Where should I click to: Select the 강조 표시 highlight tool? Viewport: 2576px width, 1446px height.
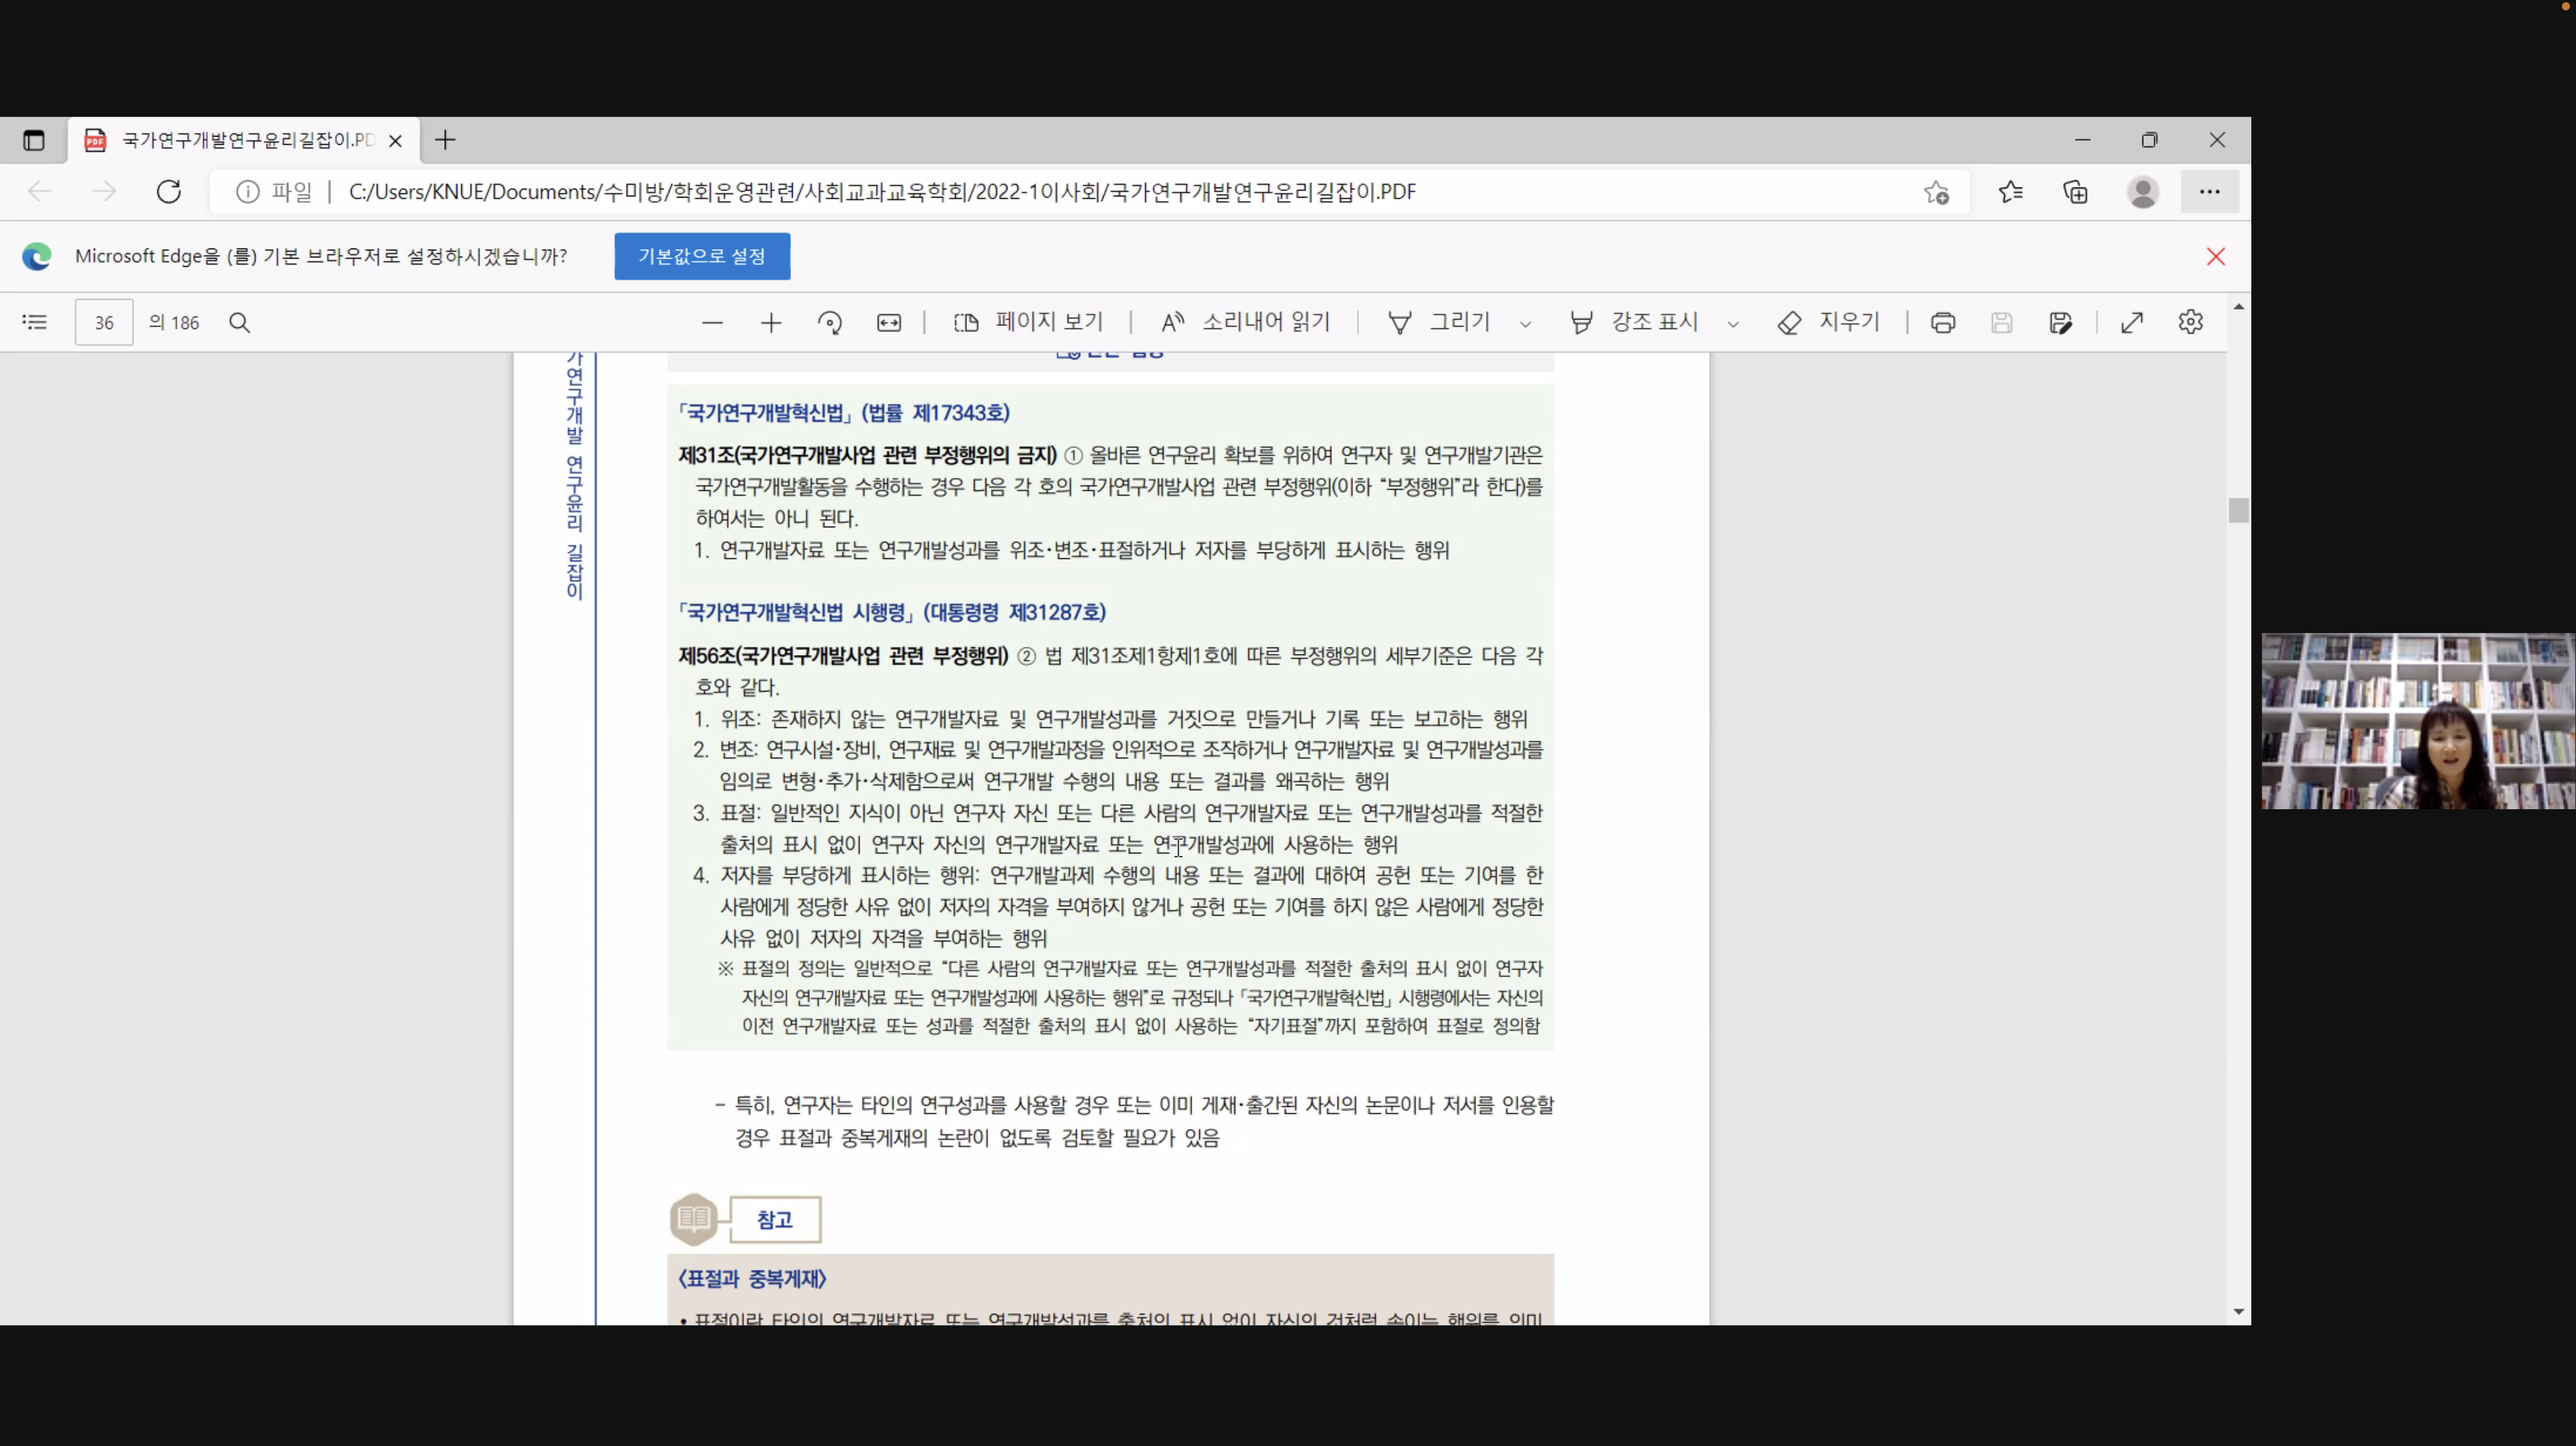[x=1634, y=322]
